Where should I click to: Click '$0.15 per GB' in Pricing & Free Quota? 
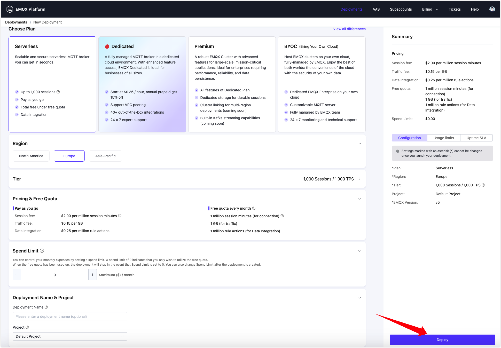coord(72,223)
